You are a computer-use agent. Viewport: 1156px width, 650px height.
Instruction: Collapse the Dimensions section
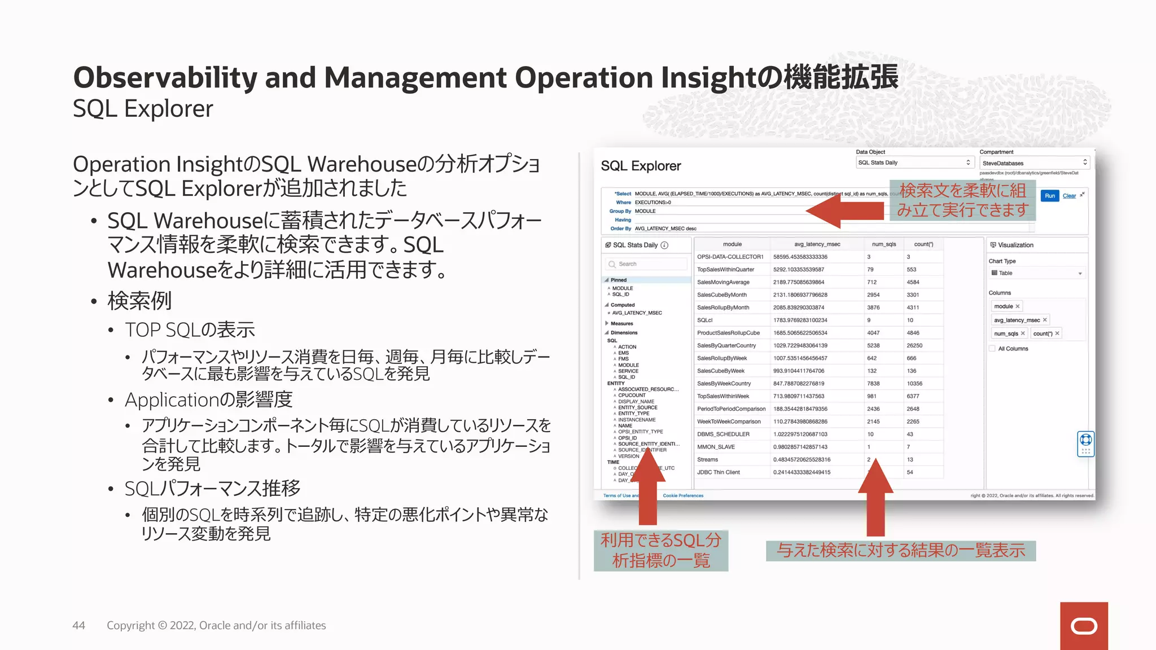tap(607, 333)
